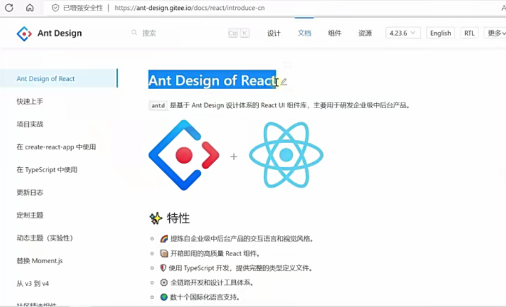Screen dimensions: 506x307
Task: Click the enhanced security shield icon
Action: (x=56, y=8)
